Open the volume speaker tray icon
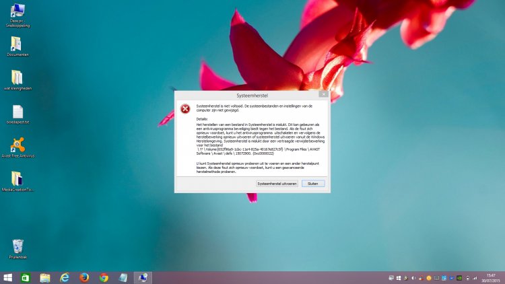This screenshot has height=284, width=505. click(413, 278)
